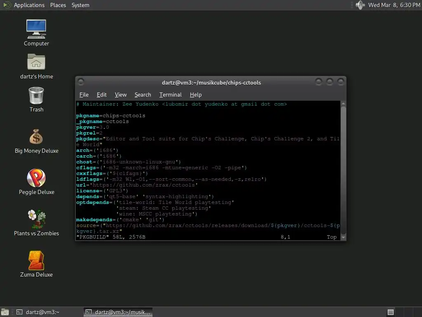Click the window title dartz@vm3:~/musikcube/chips-cctools
This screenshot has height=317, width=422.
(x=211, y=83)
